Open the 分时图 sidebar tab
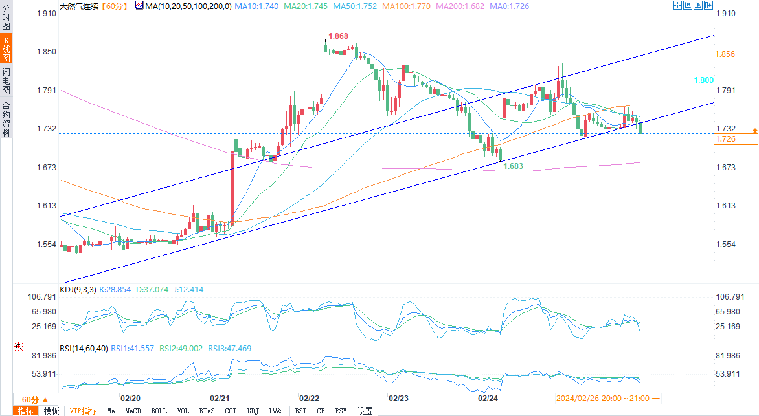The height and width of the screenshot is (416, 759). pyautogui.click(x=6, y=17)
